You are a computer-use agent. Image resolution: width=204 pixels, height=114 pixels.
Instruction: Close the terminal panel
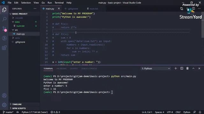pos(199,68)
